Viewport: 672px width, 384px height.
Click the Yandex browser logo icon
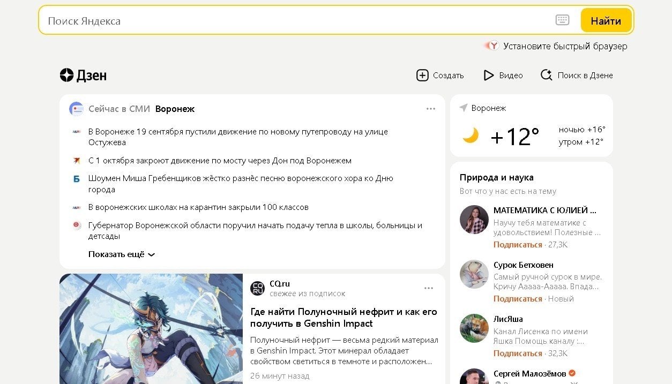tap(492, 46)
